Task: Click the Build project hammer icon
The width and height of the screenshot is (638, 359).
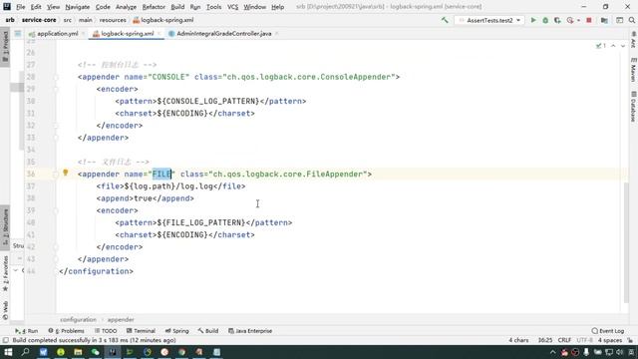Action: click(x=445, y=20)
